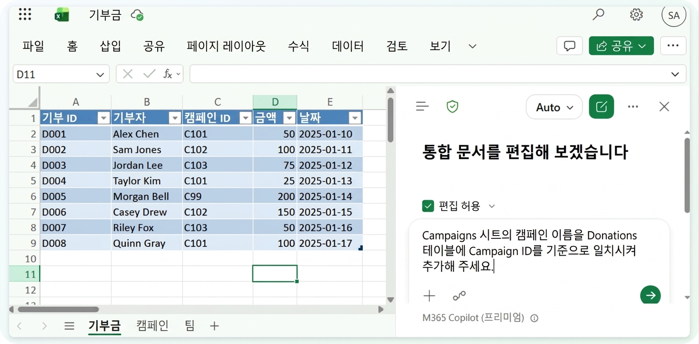Show info for M365 Copilot premium

click(x=535, y=318)
